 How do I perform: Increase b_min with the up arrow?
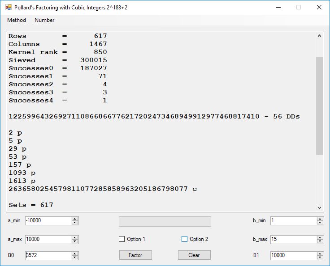[320, 219]
